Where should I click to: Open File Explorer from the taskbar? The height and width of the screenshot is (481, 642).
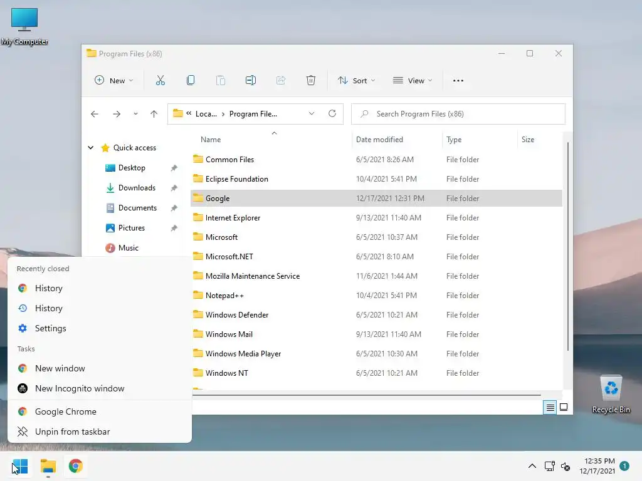point(48,466)
